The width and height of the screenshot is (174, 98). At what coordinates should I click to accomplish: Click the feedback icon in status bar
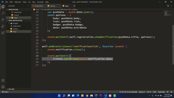168,92
